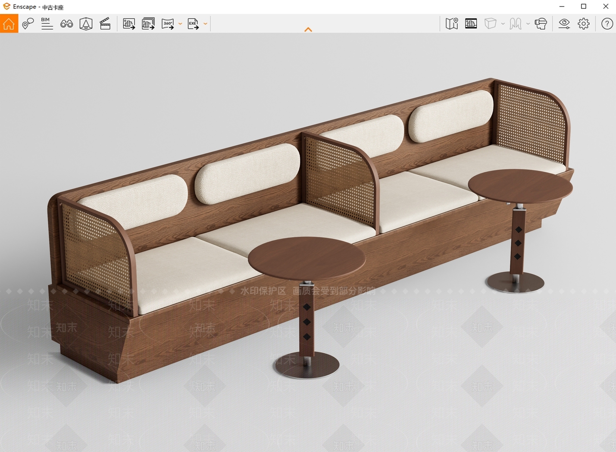
Task: Expand the EXE export dropdown arrow
Action: click(206, 24)
